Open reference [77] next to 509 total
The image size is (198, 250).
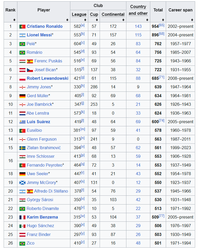click(x=162, y=216)
